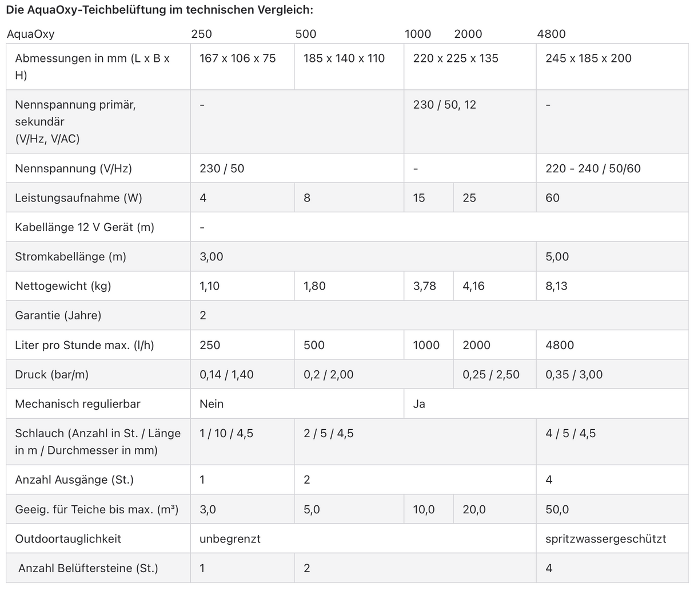Image resolution: width=694 pixels, height=590 pixels.
Task: Select the 8,13 Nettogewicht value
Action: [x=556, y=286]
